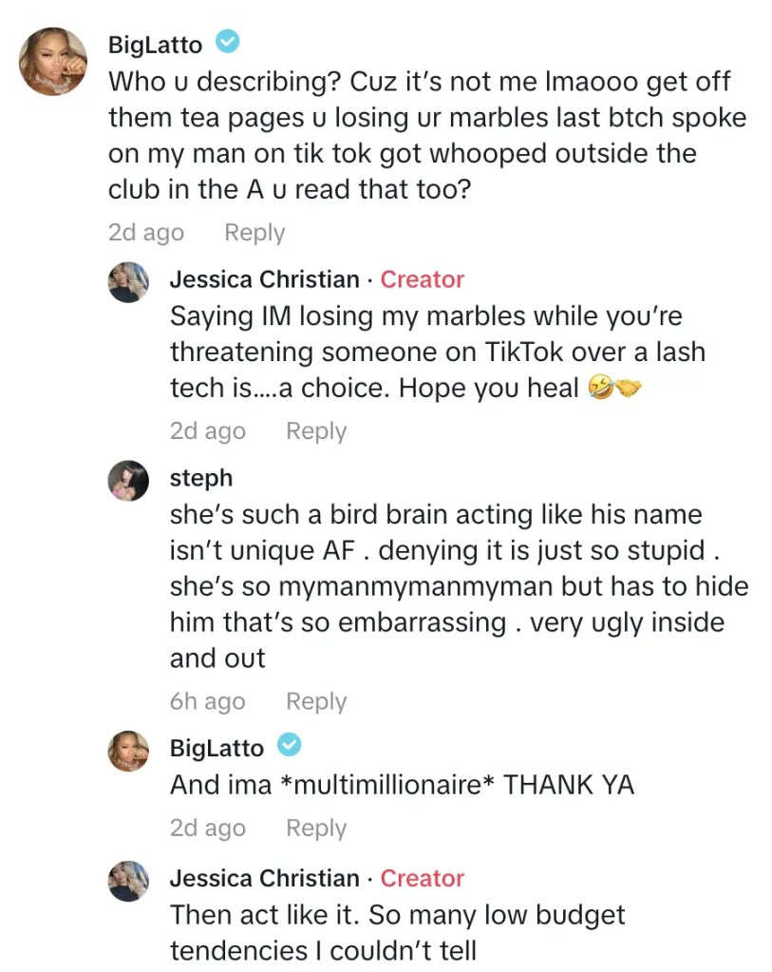Open BigLatto's profile from the top comment username
This screenshot has height=972, width=772.
[x=155, y=44]
